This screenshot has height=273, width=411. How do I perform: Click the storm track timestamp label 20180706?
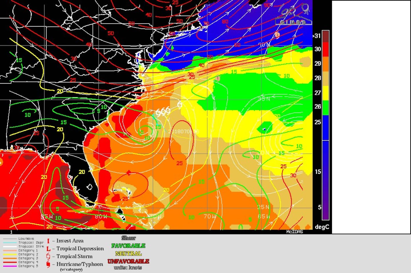pyautogui.click(x=183, y=132)
